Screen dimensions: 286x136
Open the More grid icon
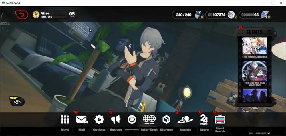[65, 119]
